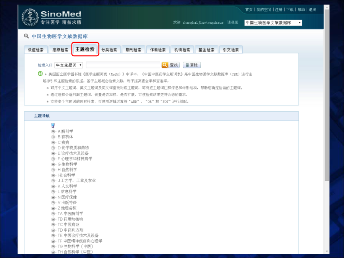Screen dimensions: 344x258
Task: Open the 分类检索 tab
Action: 109,50
